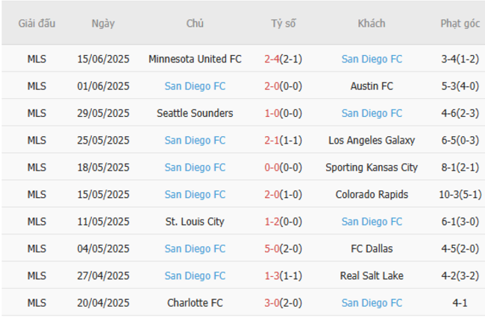Click the "Phạt góc" column header

click(460, 23)
